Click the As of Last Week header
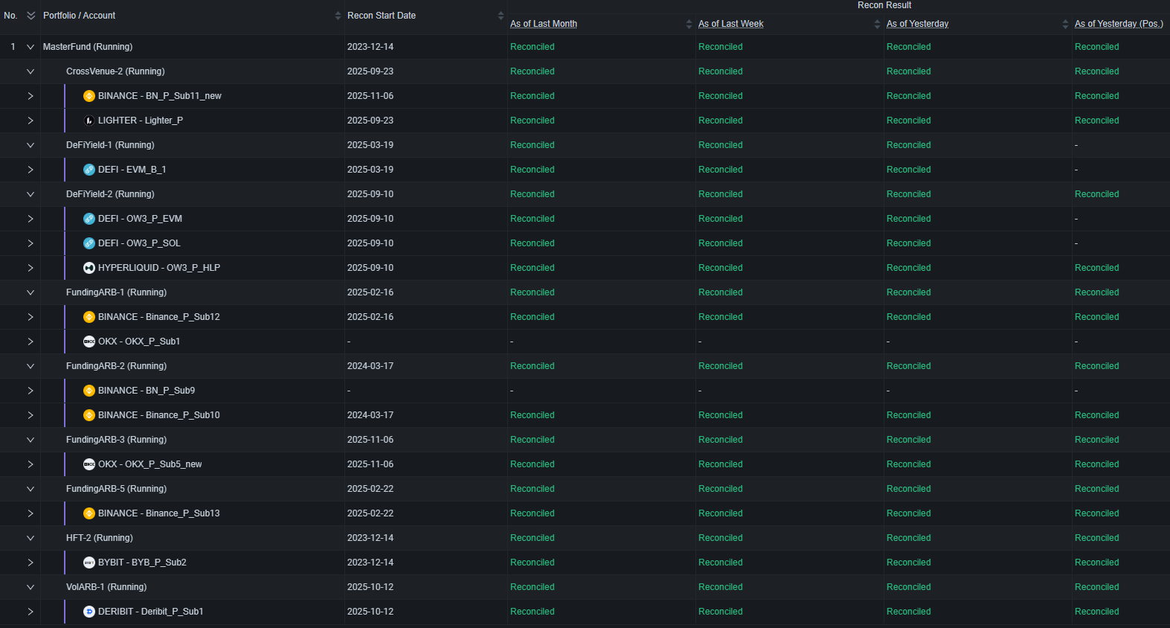The width and height of the screenshot is (1170, 628). pyautogui.click(x=731, y=24)
